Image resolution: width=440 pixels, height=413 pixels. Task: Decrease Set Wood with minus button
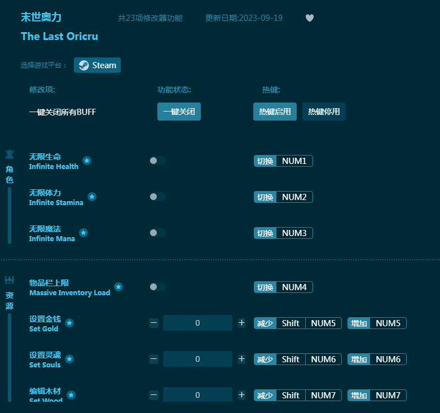pos(154,395)
